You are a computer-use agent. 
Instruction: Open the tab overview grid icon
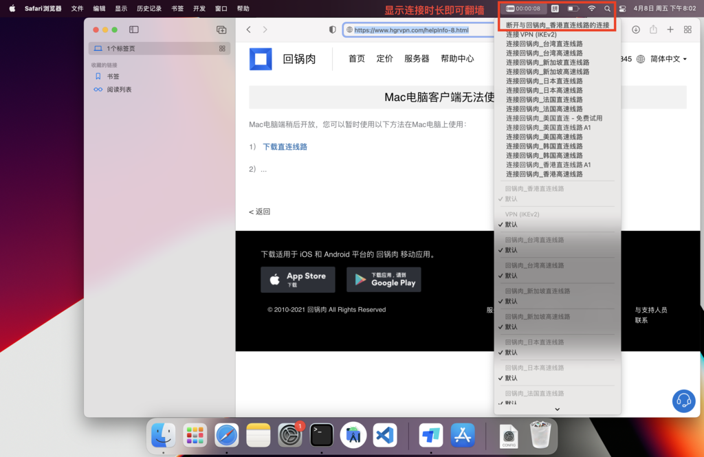[687, 30]
